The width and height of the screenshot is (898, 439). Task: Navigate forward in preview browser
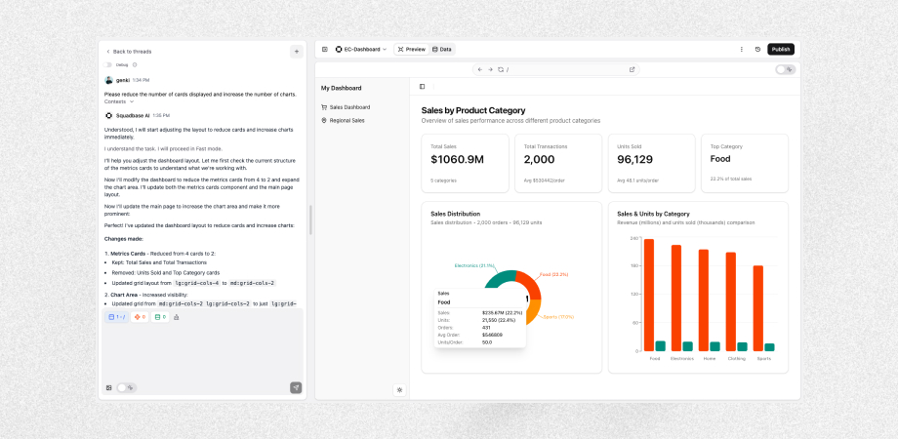point(490,69)
